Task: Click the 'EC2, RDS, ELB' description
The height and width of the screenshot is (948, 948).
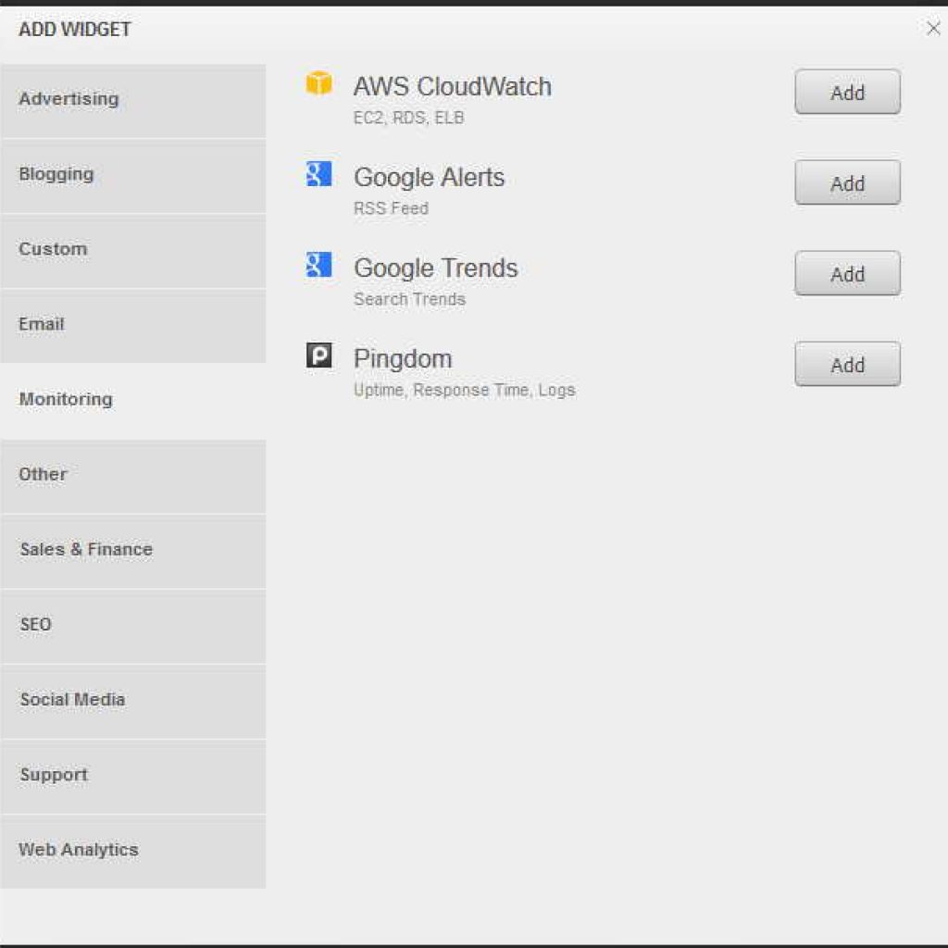Action: [408, 118]
